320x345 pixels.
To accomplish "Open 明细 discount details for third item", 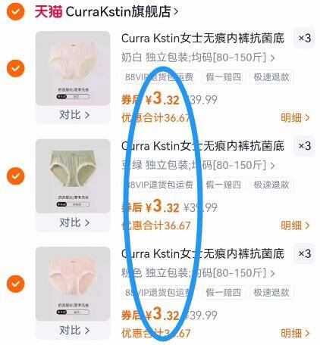I will (295, 333).
